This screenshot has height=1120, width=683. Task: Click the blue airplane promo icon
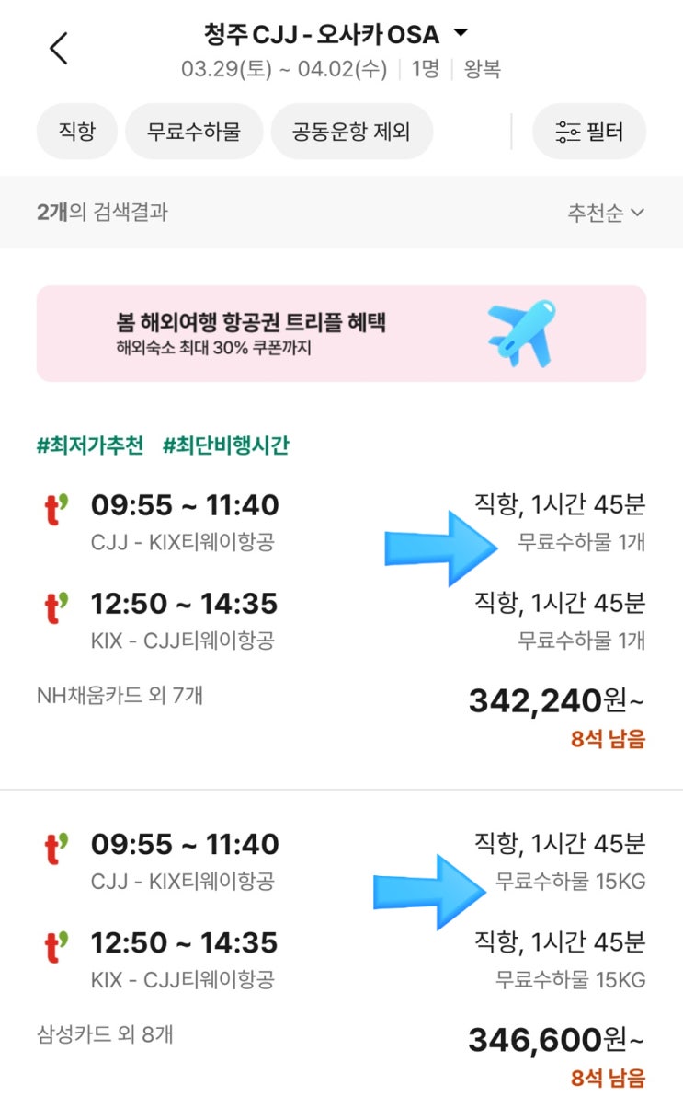click(523, 332)
